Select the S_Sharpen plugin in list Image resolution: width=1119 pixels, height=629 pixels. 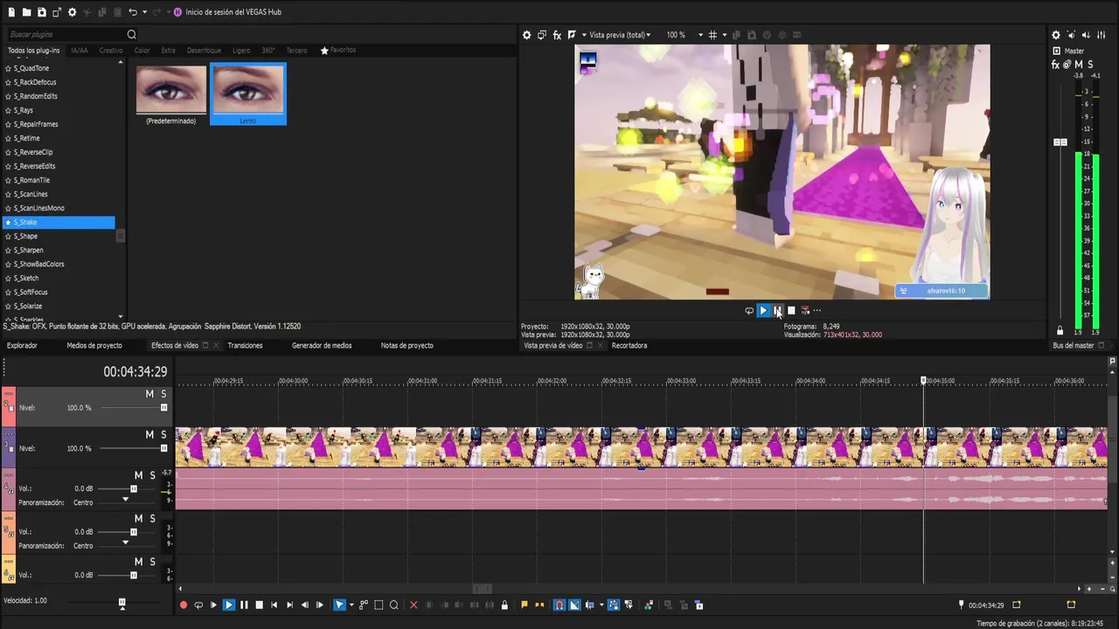click(x=28, y=250)
